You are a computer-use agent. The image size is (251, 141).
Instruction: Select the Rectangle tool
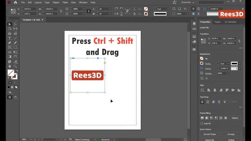point(15,47)
